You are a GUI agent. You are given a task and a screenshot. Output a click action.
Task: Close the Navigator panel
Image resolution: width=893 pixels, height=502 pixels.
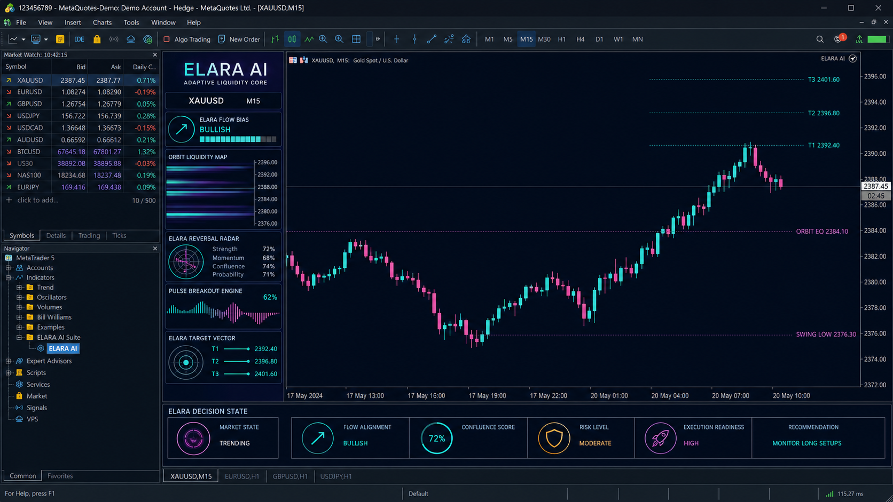point(155,248)
